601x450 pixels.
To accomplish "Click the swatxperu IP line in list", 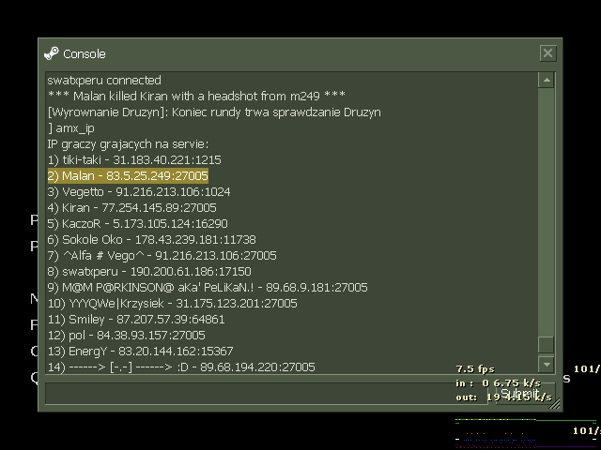I will click(148, 272).
